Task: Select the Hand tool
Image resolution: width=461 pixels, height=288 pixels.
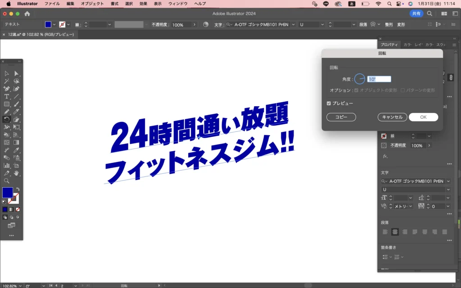Action: tap(17, 173)
